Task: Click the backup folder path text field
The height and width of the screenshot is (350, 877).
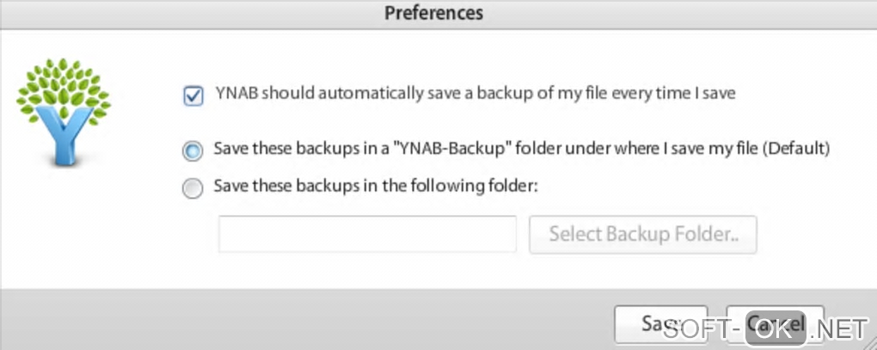Action: pyautogui.click(x=367, y=235)
